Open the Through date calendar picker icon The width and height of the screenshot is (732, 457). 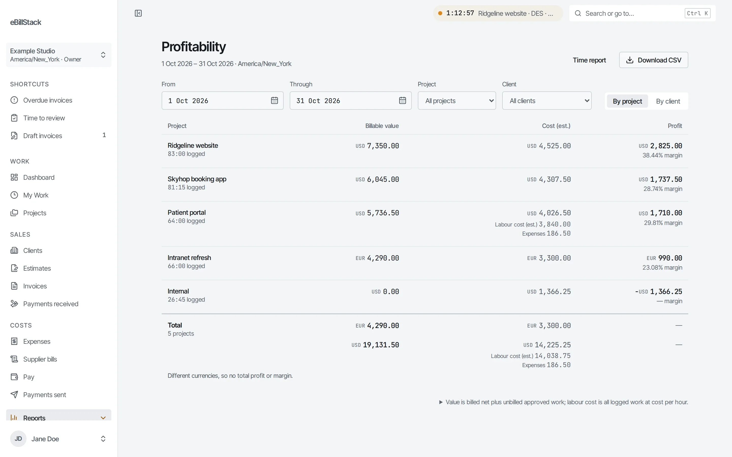(402, 100)
